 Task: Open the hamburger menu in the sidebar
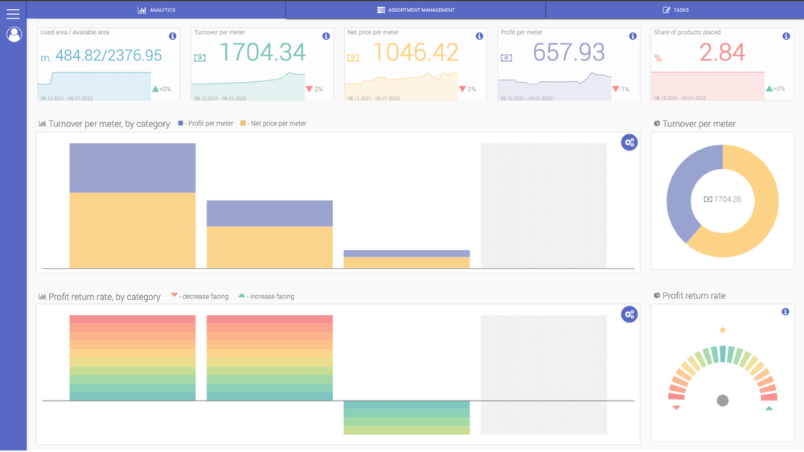(13, 14)
